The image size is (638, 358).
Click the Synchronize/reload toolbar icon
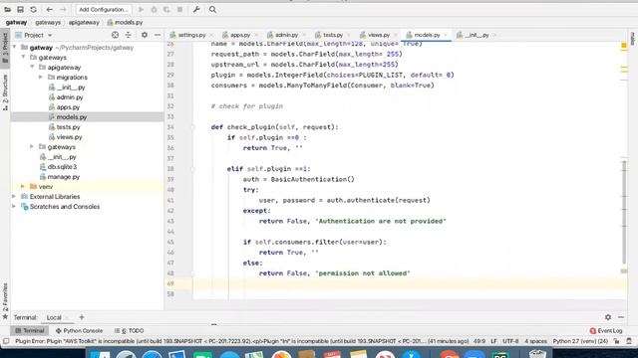click(33, 9)
